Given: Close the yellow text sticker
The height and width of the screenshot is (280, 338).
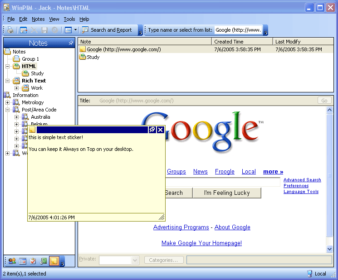Looking at the screenshot, I should pos(160,130).
